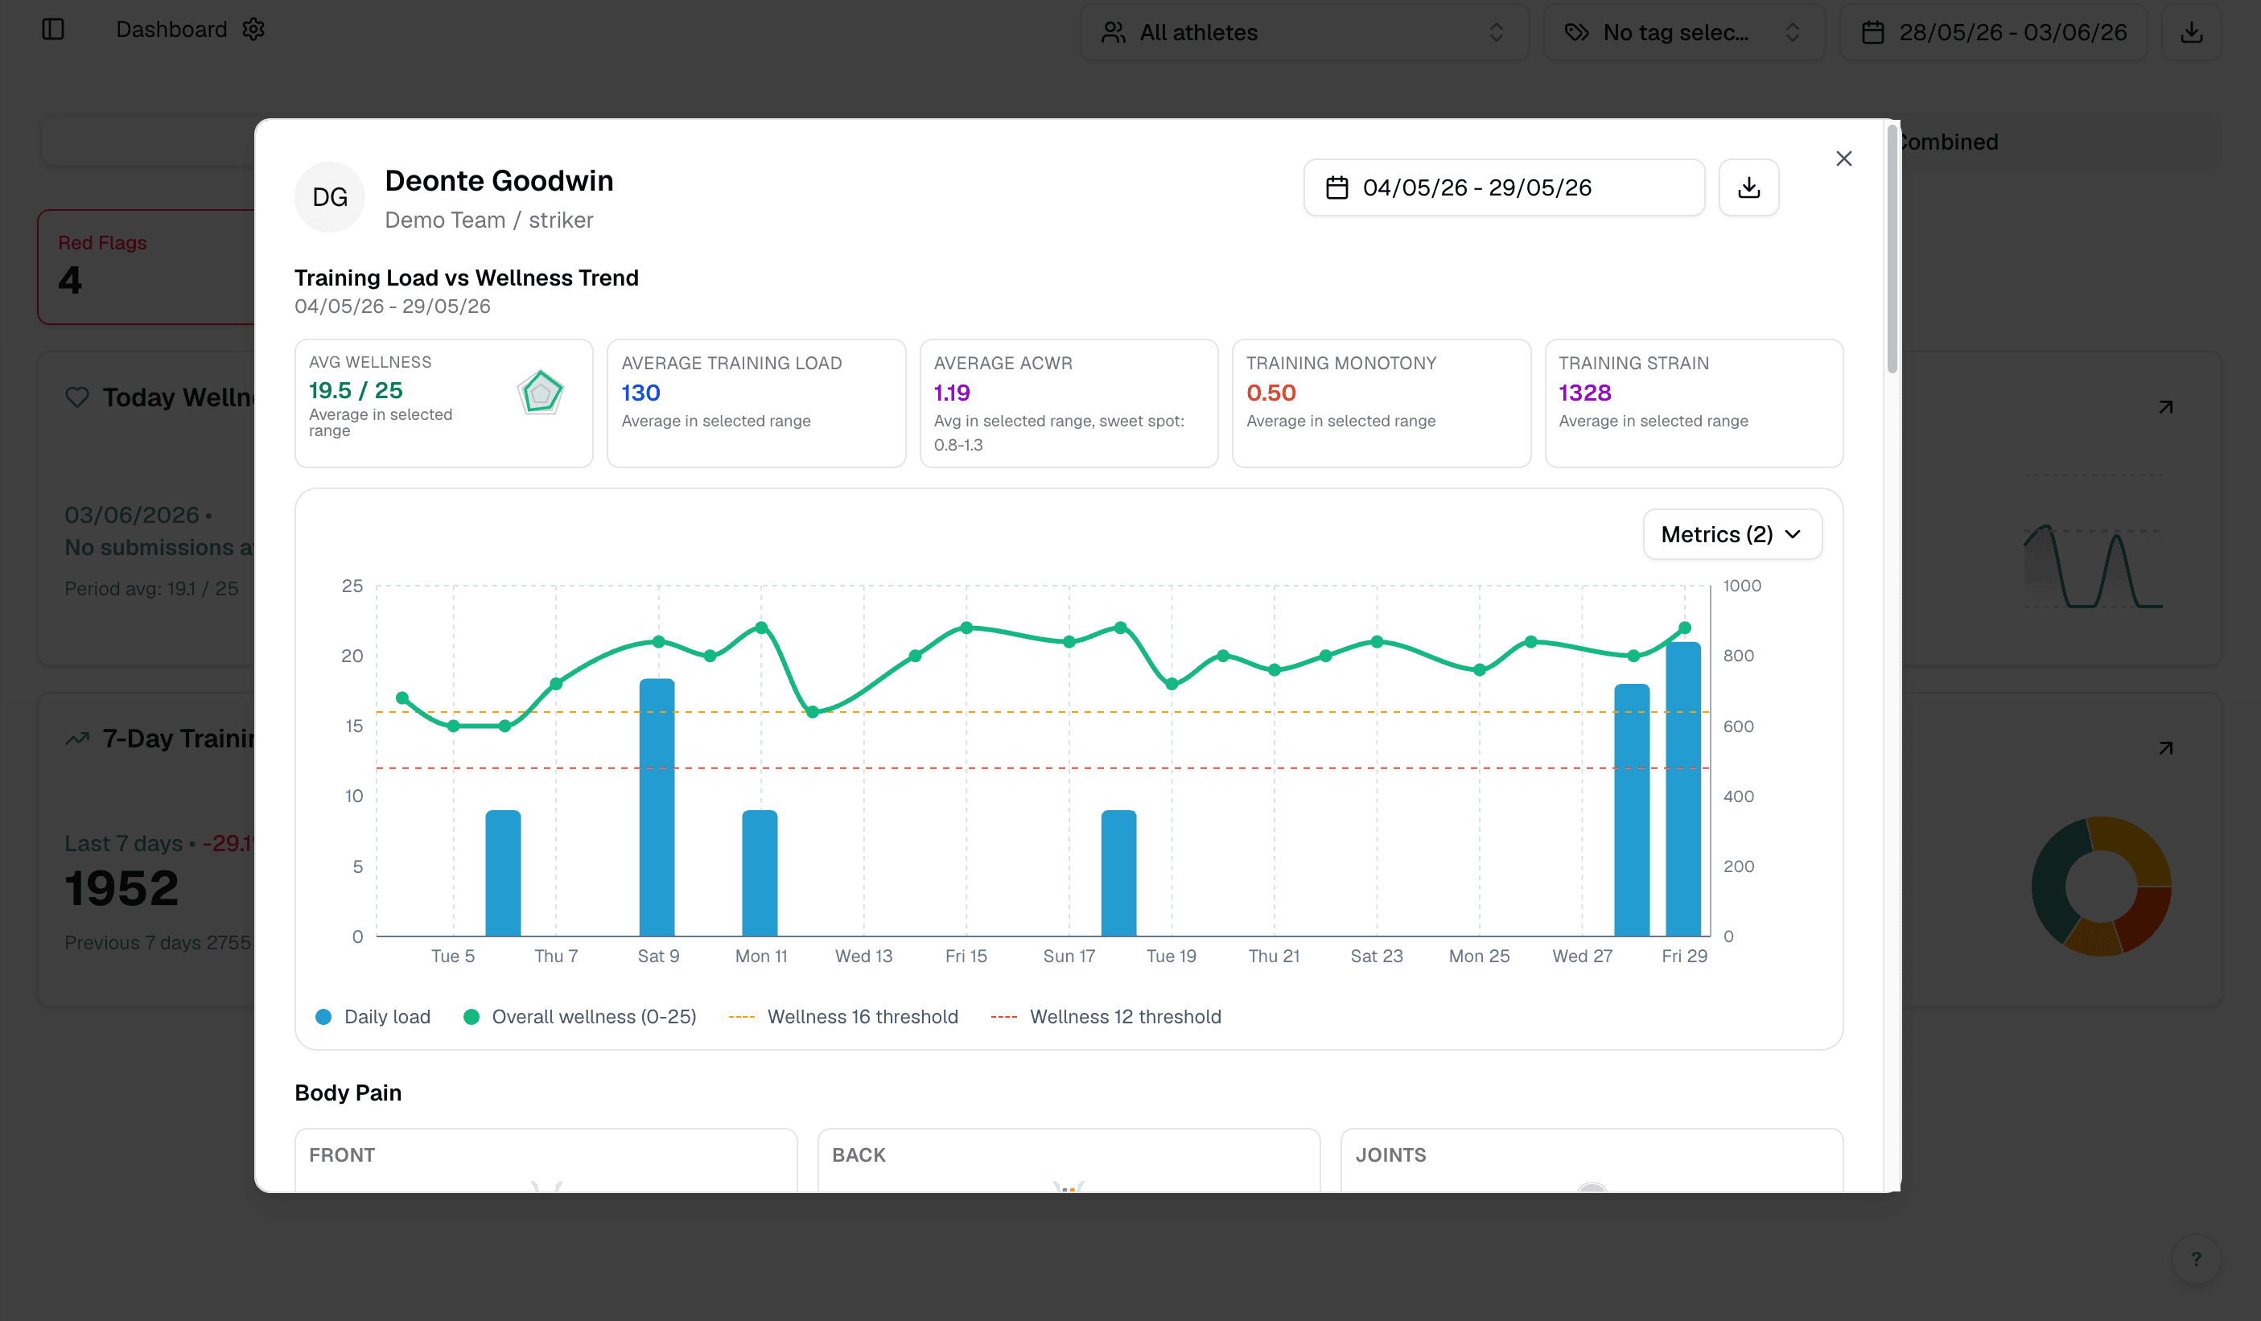Click the wellness data point above Mon 11
The image size is (2261, 1321).
(762, 628)
